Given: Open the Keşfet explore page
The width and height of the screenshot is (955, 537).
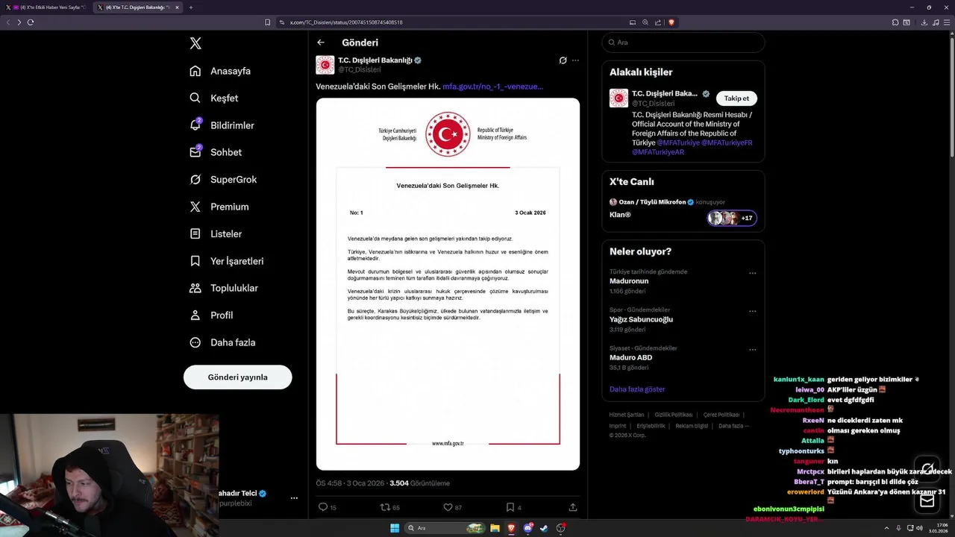Looking at the screenshot, I should point(214,98).
